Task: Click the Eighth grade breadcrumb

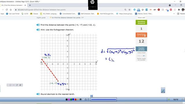Action: pos(41,18)
